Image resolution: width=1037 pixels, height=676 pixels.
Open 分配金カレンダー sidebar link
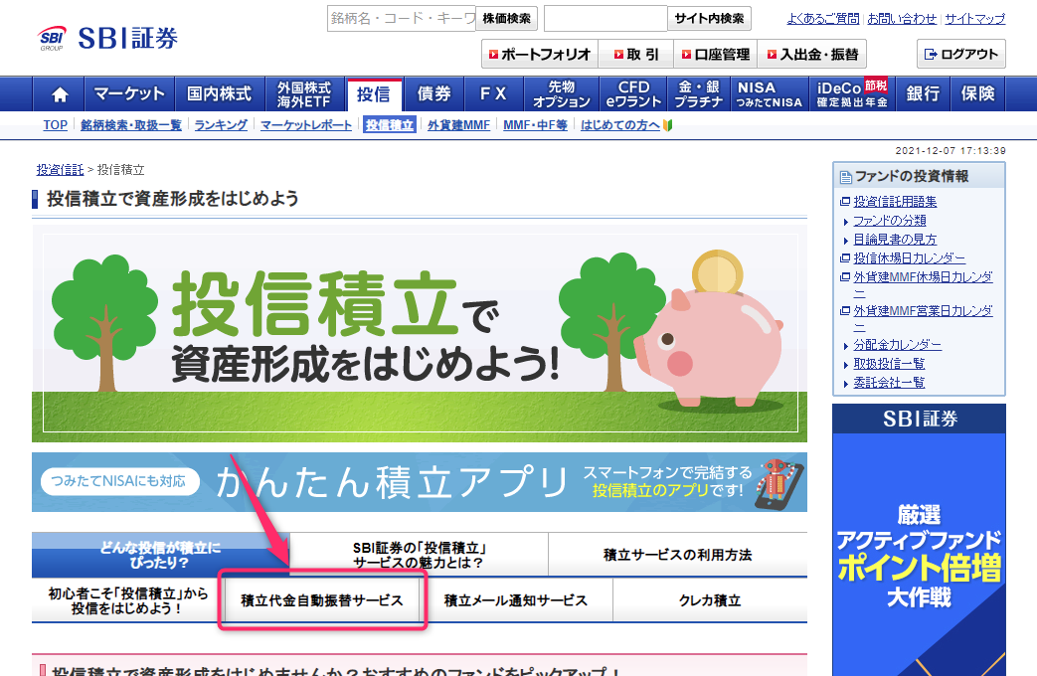[x=898, y=345]
